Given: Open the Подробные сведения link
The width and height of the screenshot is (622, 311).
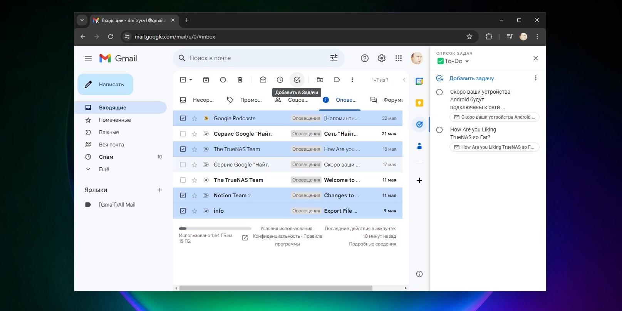Looking at the screenshot, I should pos(372,244).
